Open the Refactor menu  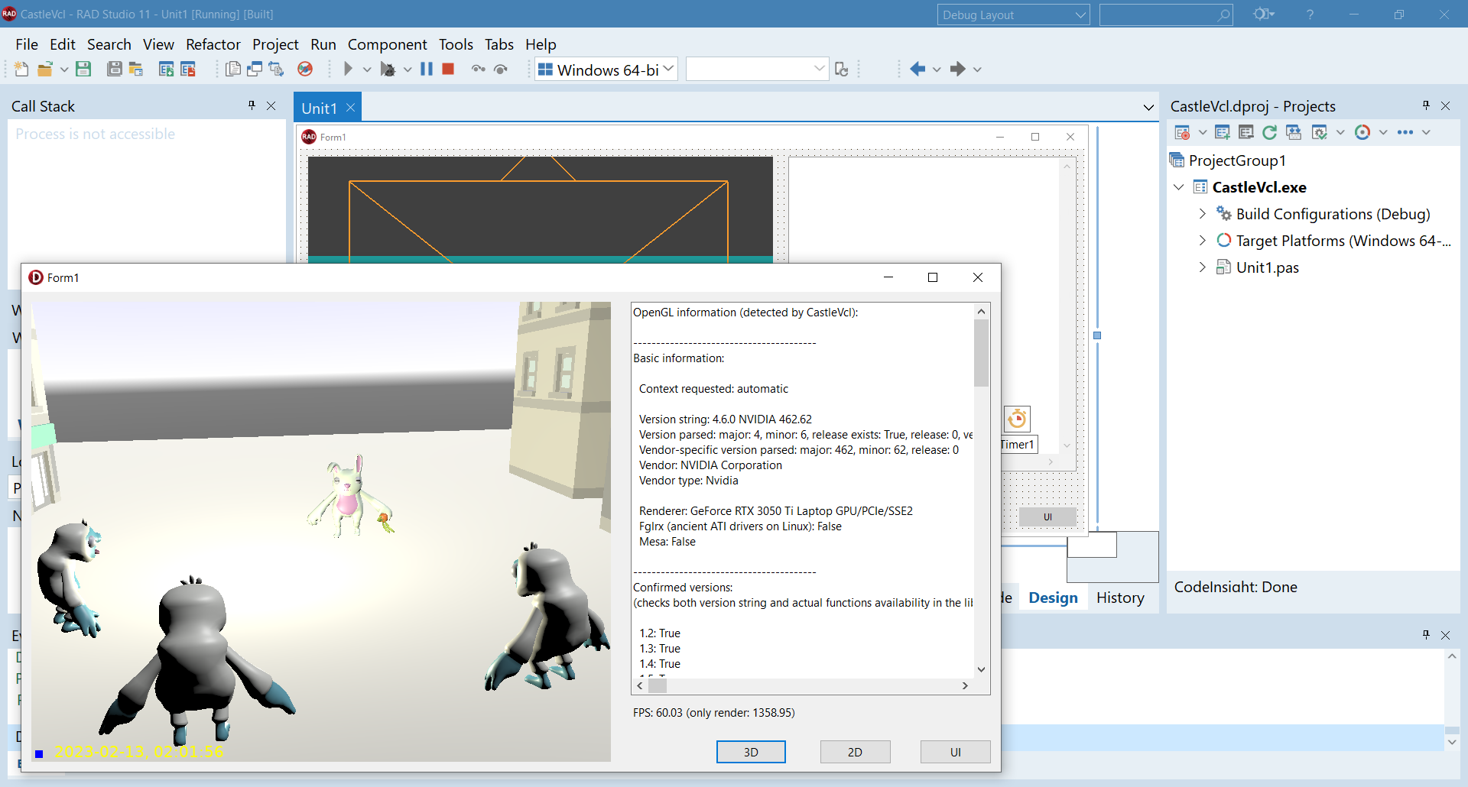coord(213,44)
